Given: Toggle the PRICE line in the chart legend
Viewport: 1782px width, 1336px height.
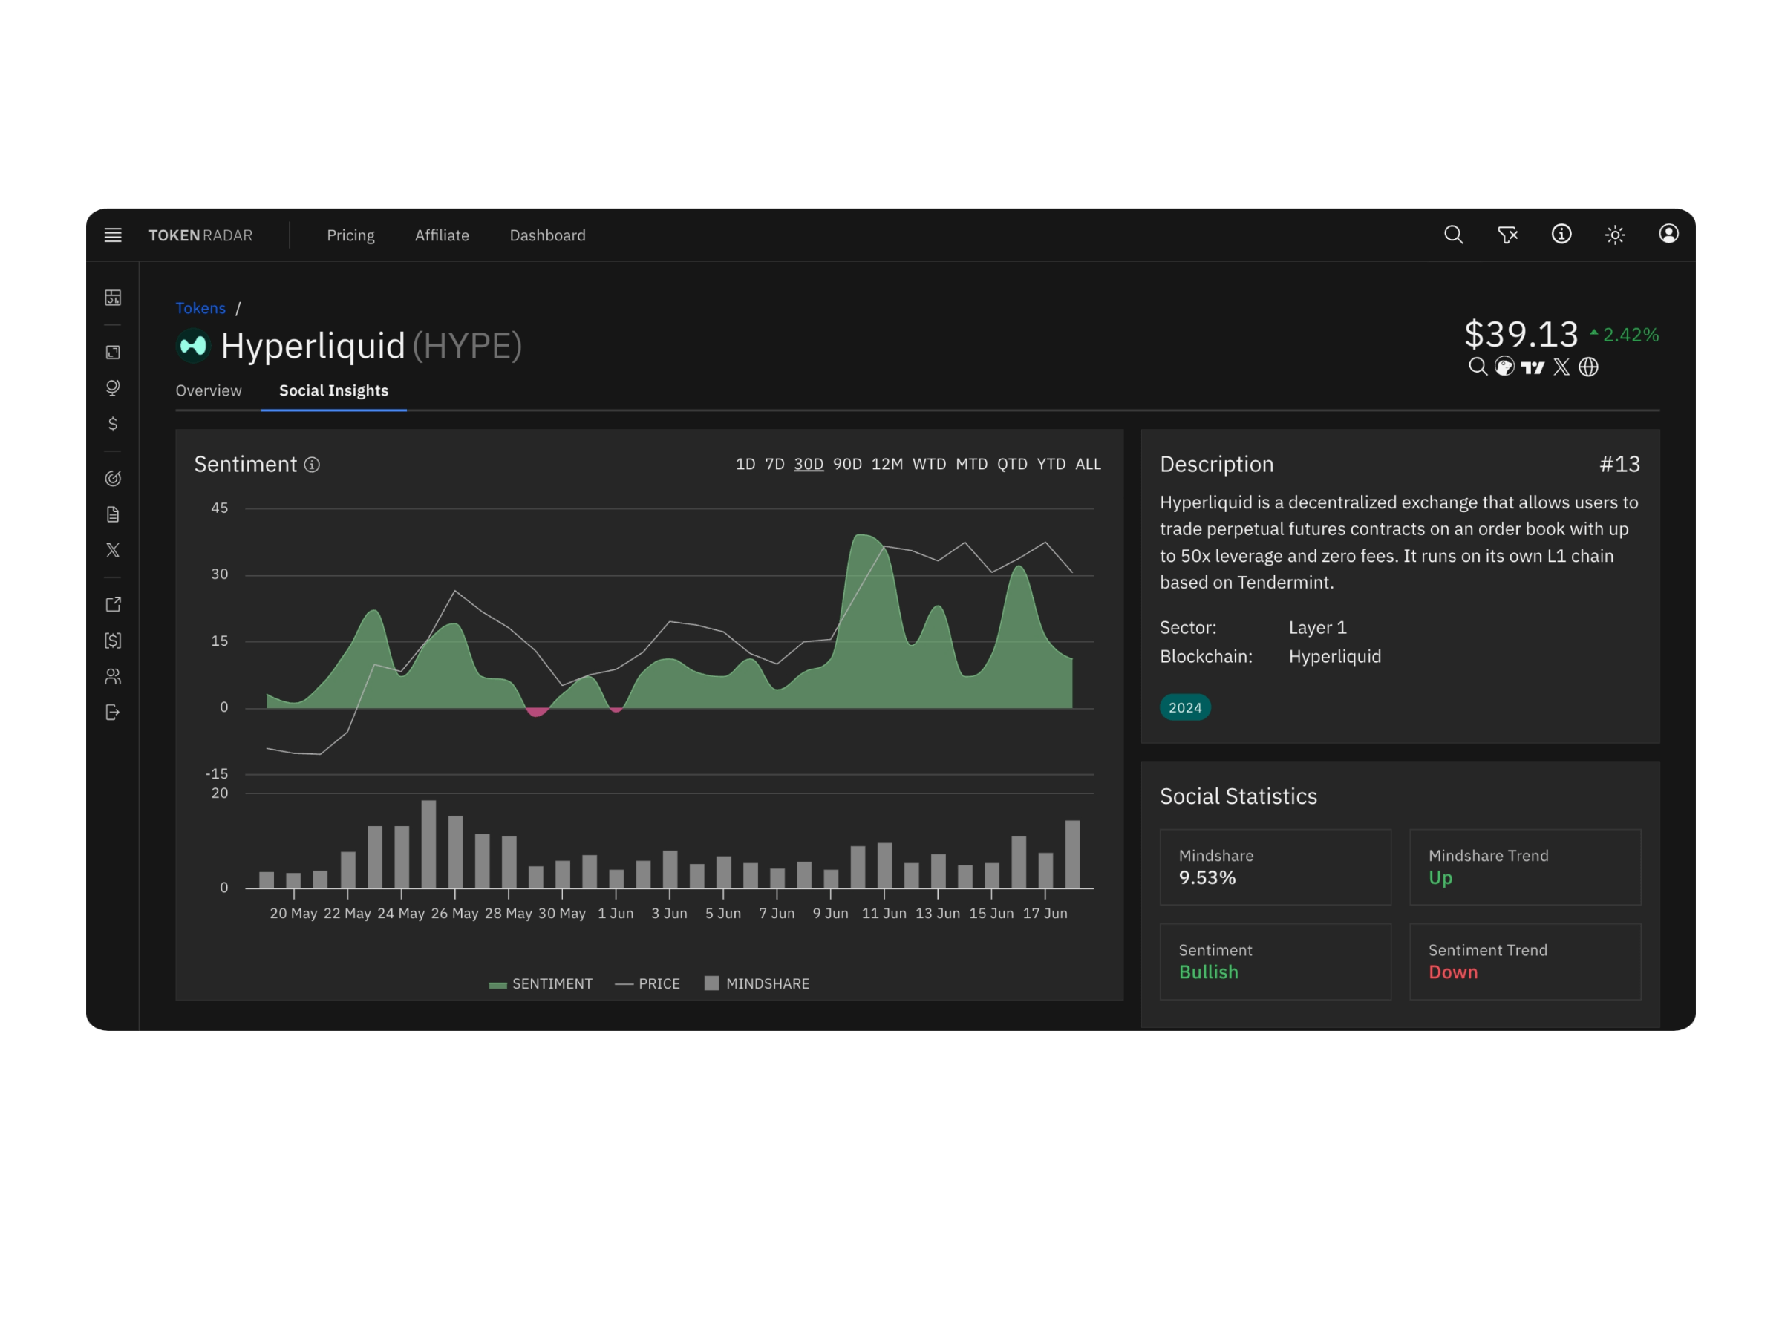Looking at the screenshot, I should [647, 983].
